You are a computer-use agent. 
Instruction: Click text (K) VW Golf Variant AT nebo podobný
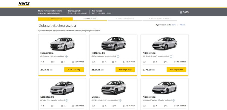(157, 100)
